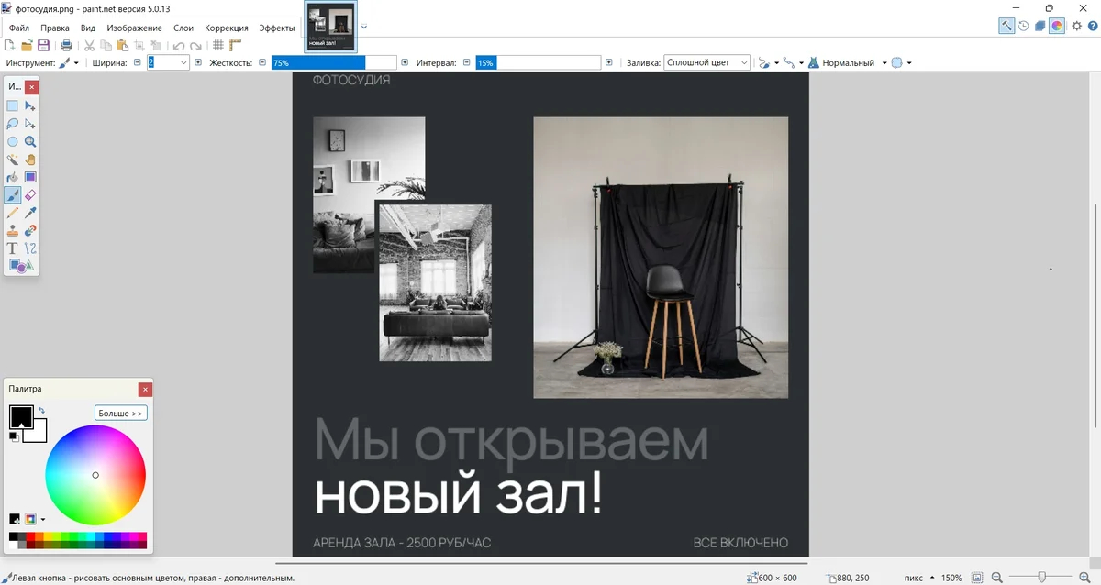Pick the Paint Bucket tool
Image resolution: width=1101 pixels, height=585 pixels.
13,177
